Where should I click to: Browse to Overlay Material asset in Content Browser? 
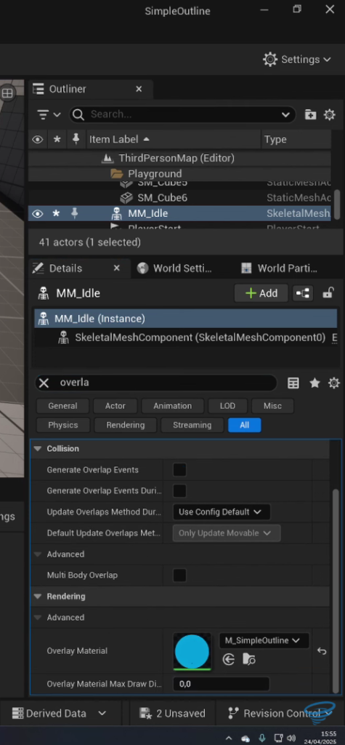coord(248,659)
